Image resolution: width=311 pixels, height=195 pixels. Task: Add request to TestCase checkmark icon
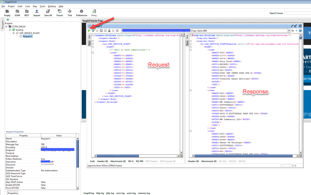(93, 31)
